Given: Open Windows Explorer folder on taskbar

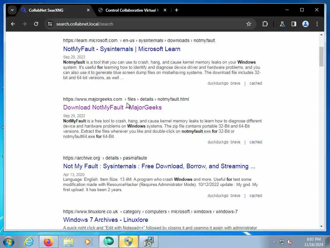Looking at the screenshot, I should pos(68,242).
